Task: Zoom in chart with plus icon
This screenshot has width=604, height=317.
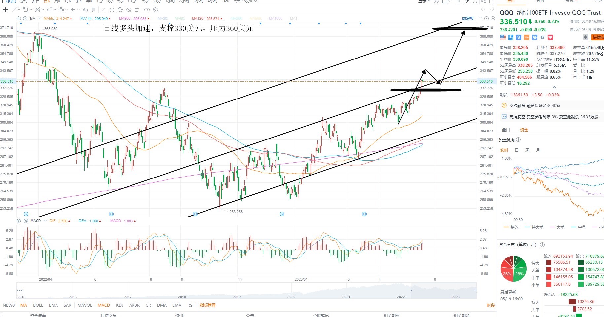Action: (x=493, y=19)
